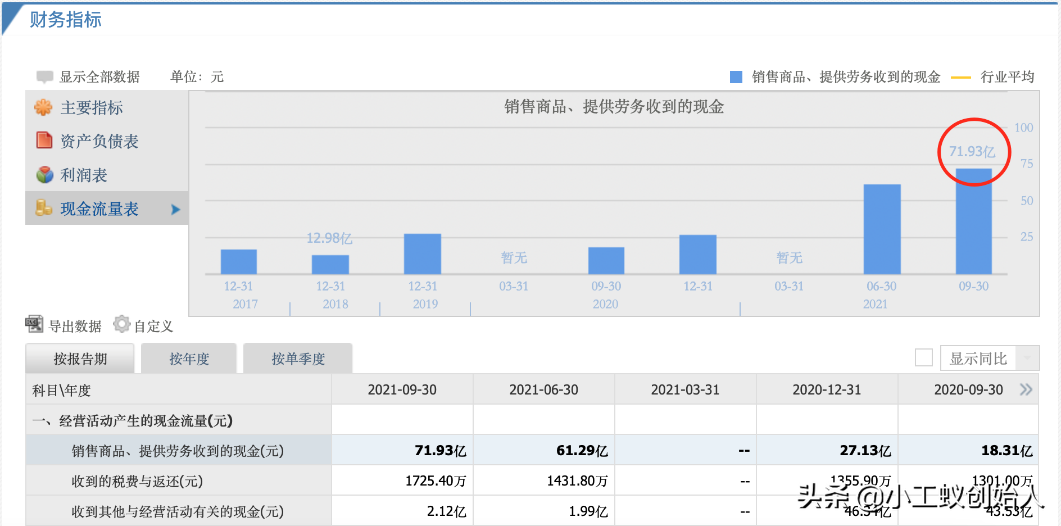Click the double chevron to show more dates
Viewport: 1061px width, 526px height.
click(1026, 389)
